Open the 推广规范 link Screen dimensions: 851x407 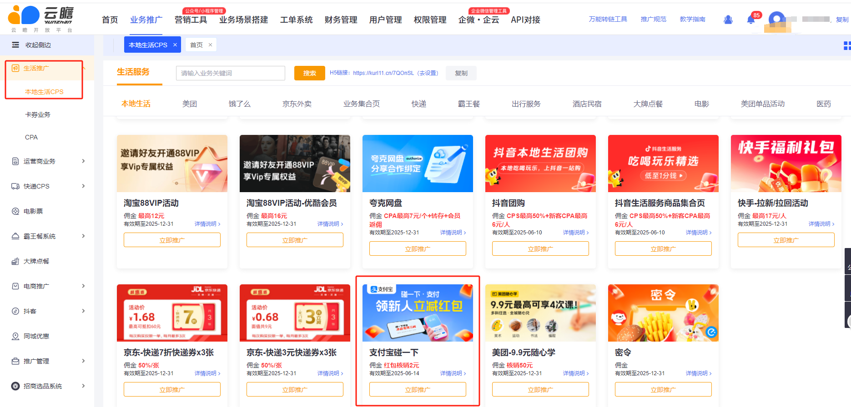pos(653,19)
